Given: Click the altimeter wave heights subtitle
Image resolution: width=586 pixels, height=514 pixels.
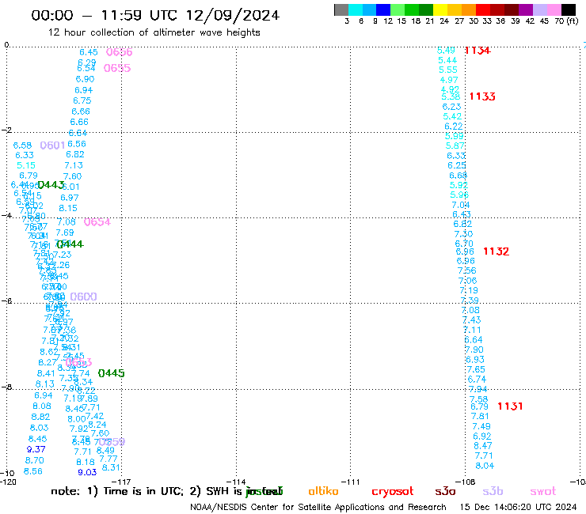Looking at the screenshot, I should coord(154,32).
